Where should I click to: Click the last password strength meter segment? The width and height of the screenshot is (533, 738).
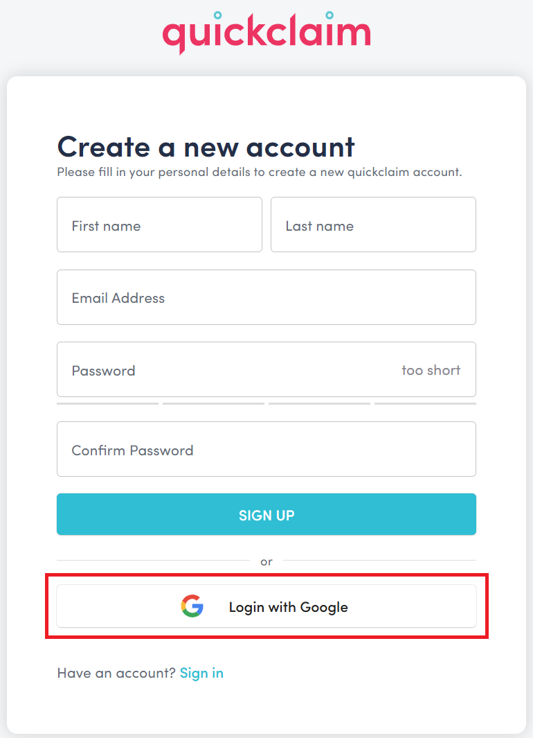pyautogui.click(x=424, y=403)
